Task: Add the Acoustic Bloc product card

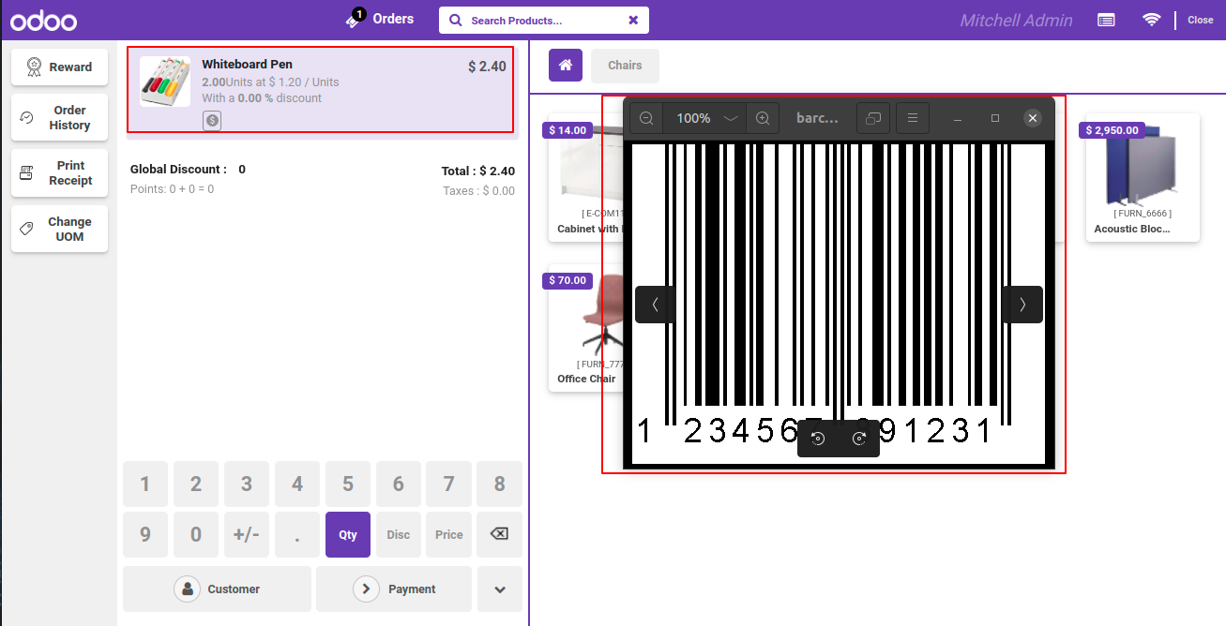Action: click(1143, 178)
